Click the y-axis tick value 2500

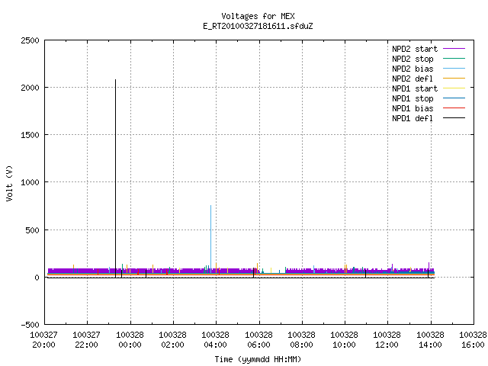click(x=30, y=40)
